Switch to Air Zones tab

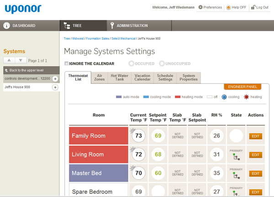coord(100,78)
